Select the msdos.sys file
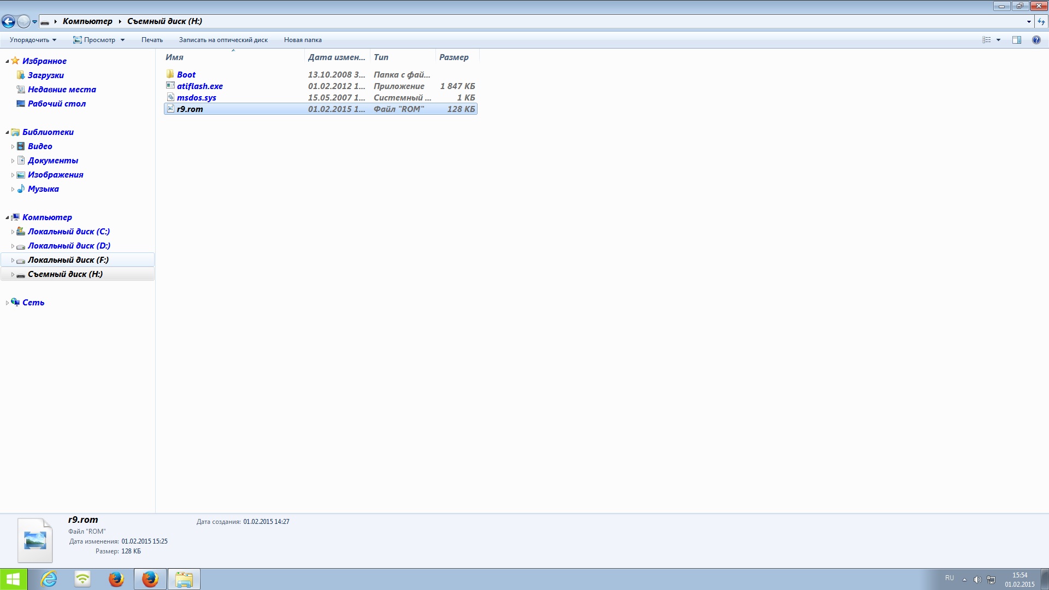The height and width of the screenshot is (590, 1049). pos(196,98)
